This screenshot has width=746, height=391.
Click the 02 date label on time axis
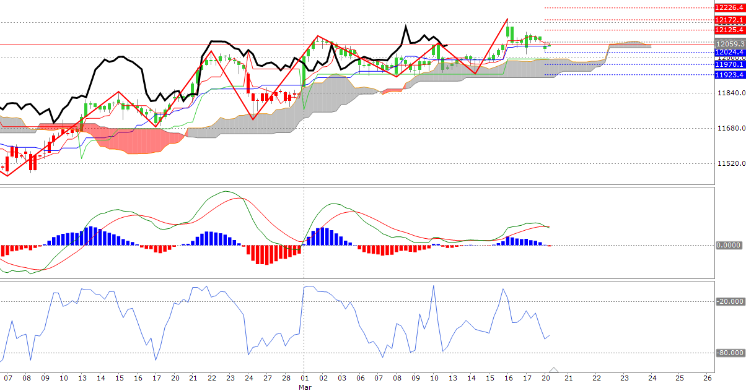click(x=323, y=377)
